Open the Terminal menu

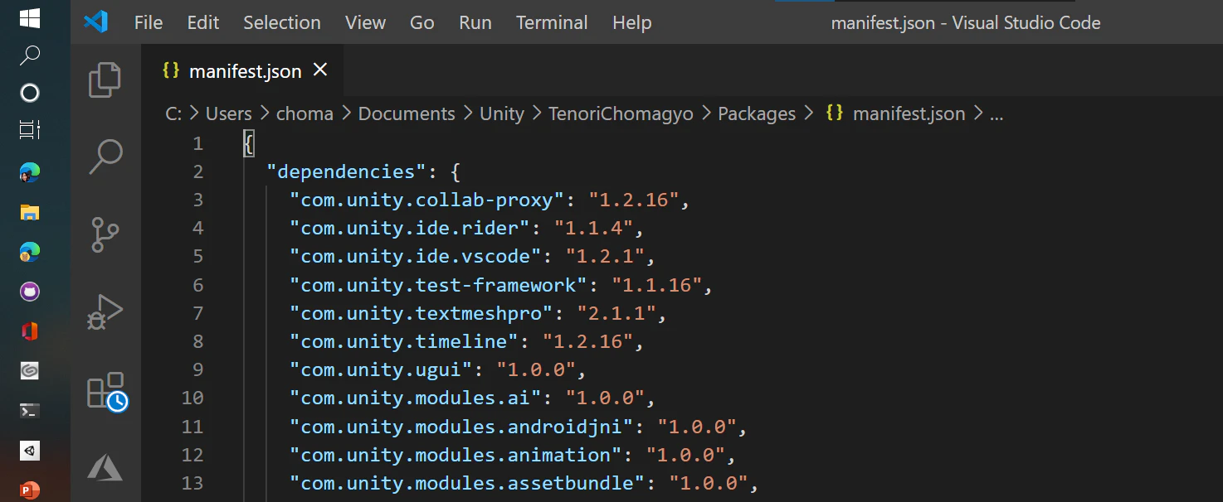tap(552, 22)
